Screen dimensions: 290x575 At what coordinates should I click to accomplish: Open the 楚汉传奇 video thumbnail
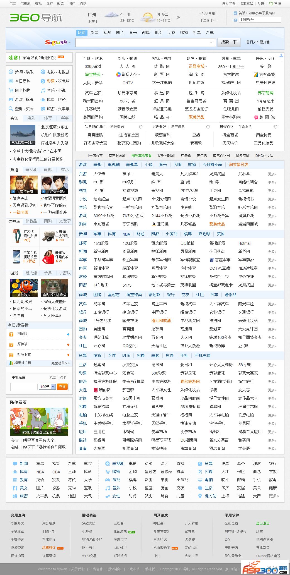24,185
